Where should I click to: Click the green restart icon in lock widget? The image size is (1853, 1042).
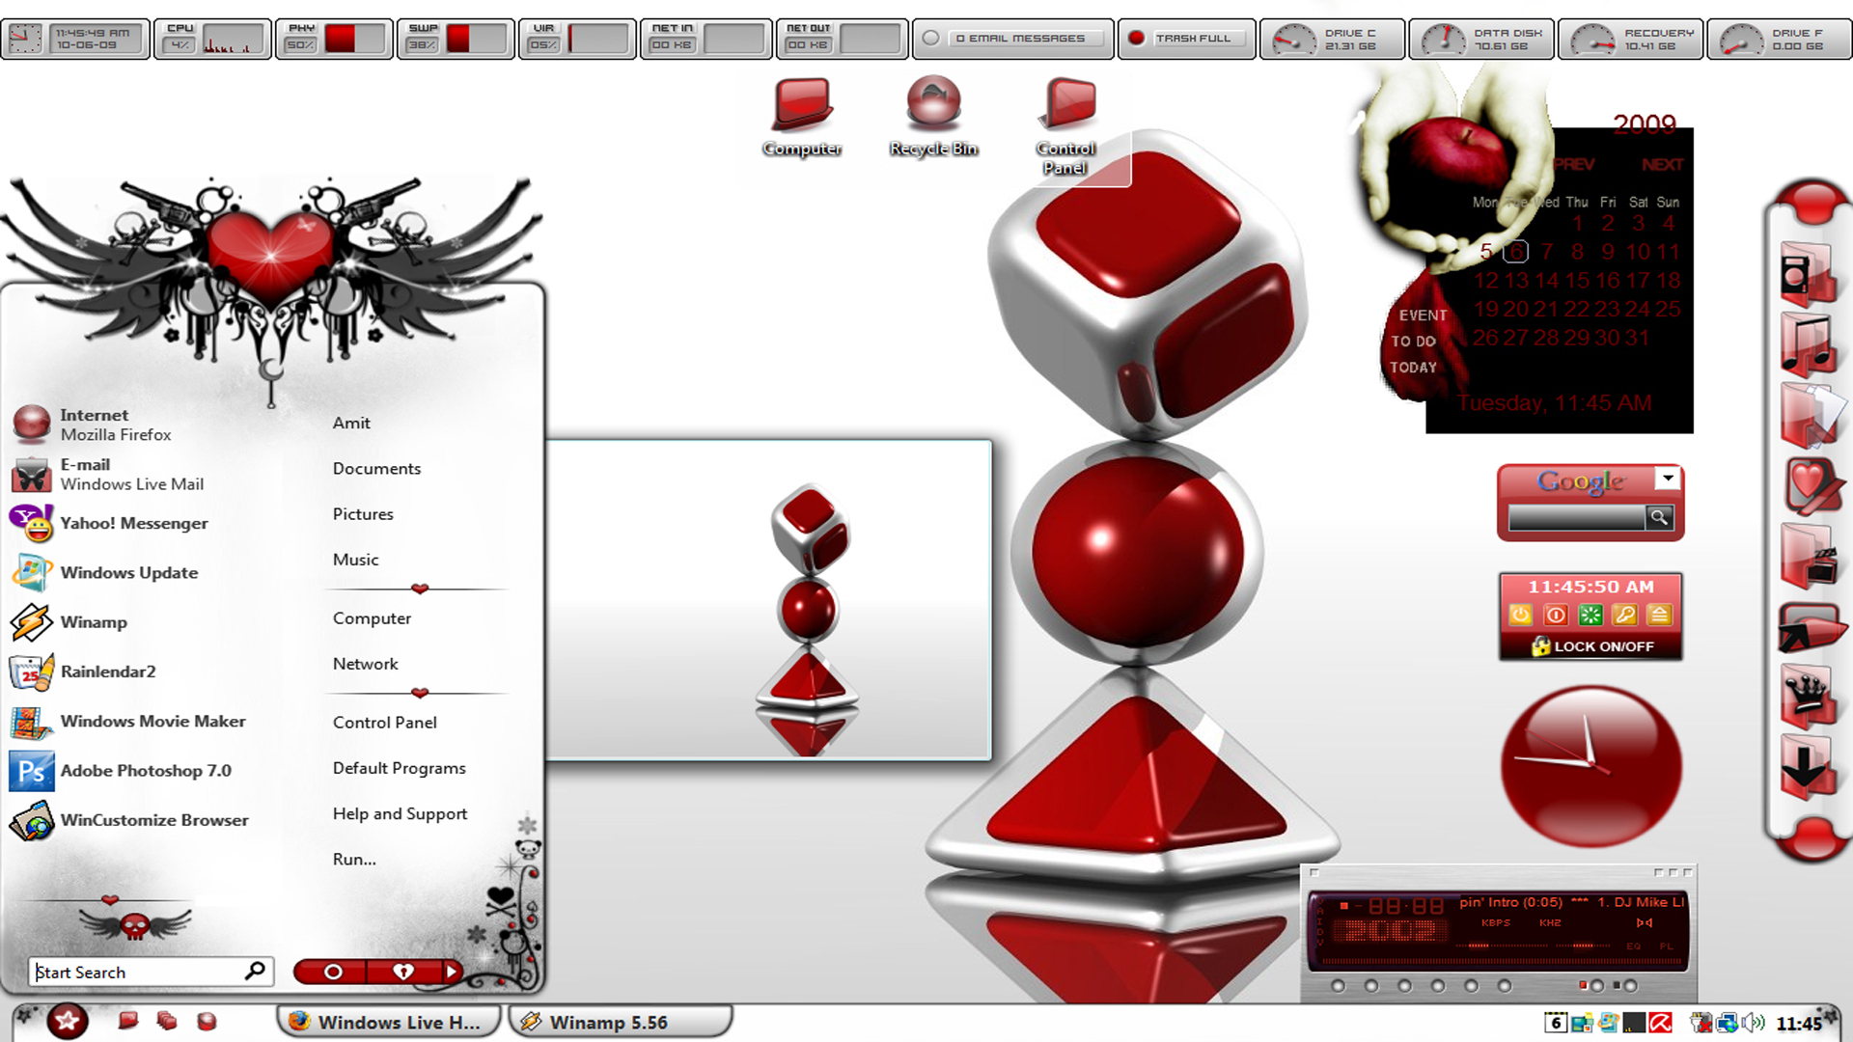1590,615
